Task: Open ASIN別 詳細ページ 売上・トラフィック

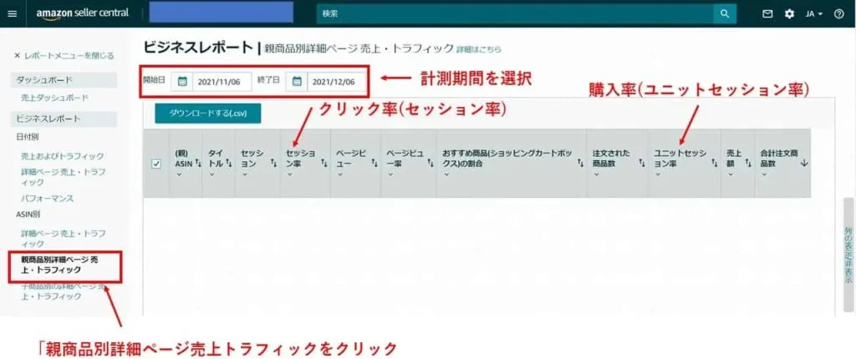Action: [64, 239]
